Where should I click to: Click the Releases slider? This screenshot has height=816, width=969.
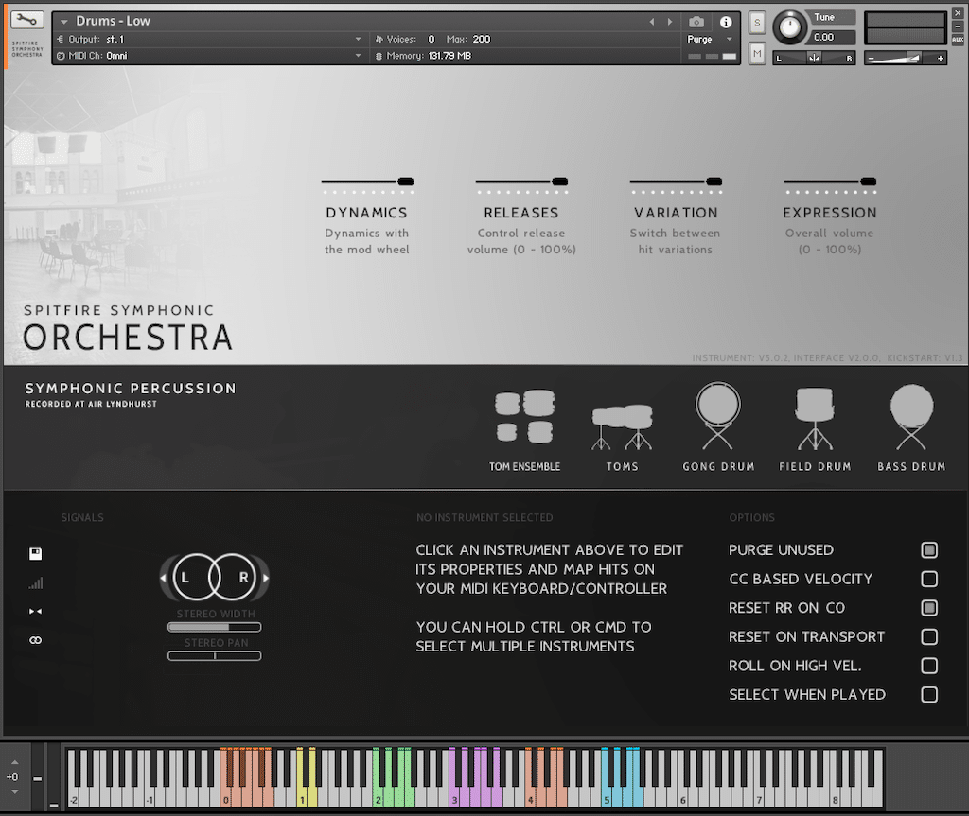(x=521, y=182)
